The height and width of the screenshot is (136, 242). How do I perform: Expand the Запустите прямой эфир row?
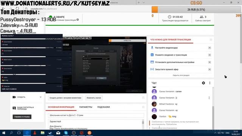[x=209, y=70]
